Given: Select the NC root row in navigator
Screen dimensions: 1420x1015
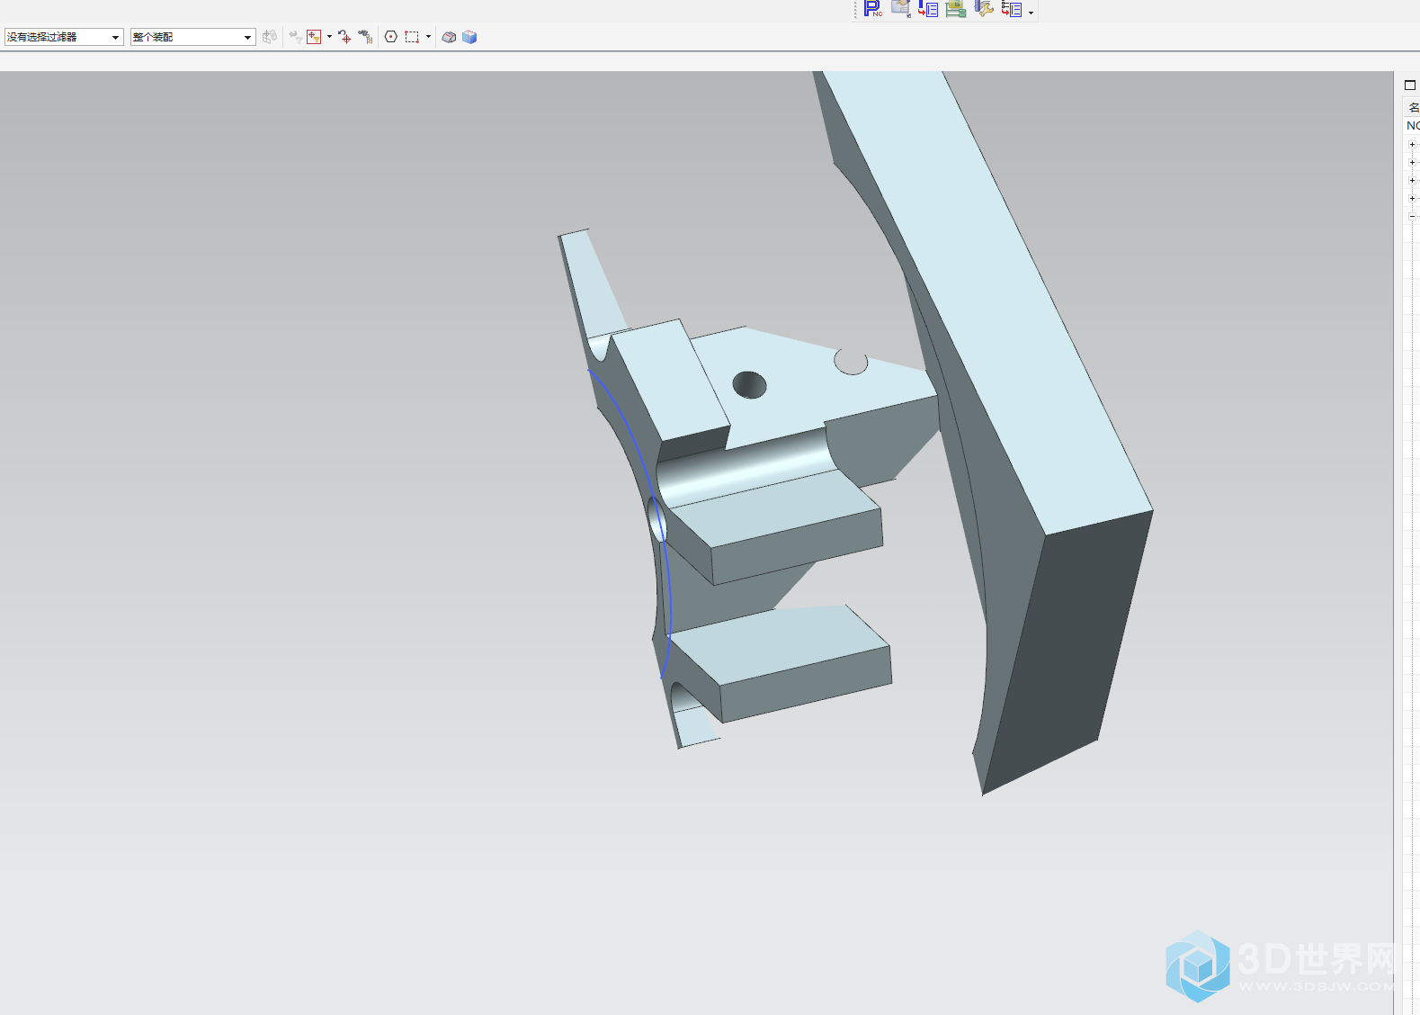Looking at the screenshot, I should pyautogui.click(x=1412, y=126).
